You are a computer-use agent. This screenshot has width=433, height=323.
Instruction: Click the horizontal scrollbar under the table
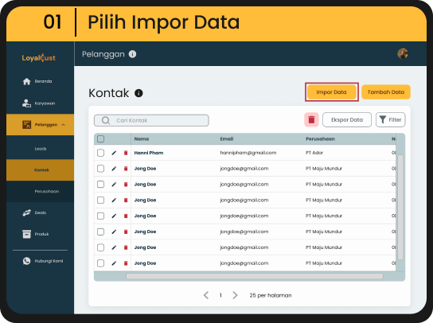[x=255, y=276]
